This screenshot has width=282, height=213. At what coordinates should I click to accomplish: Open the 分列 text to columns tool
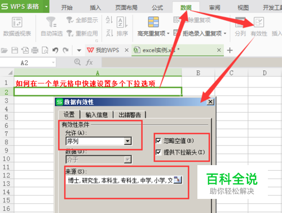240,26
